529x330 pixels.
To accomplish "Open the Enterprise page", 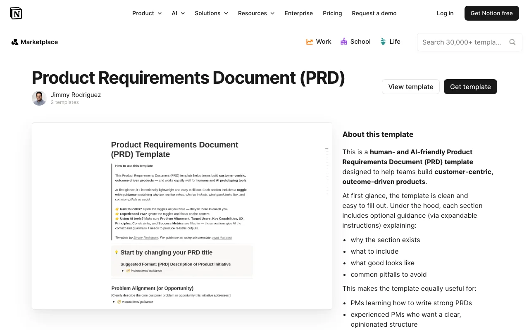I will point(299,13).
